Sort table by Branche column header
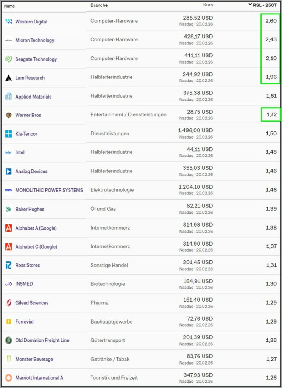 coord(99,5)
